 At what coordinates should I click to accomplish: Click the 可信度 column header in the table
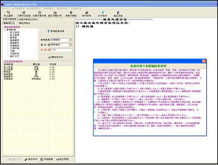(x=61, y=64)
